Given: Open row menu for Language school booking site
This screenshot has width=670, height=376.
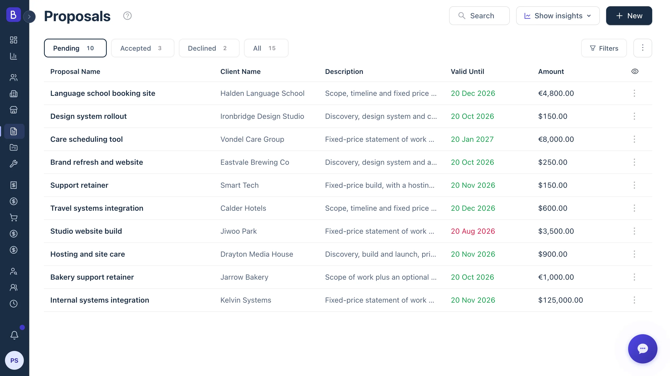Looking at the screenshot, I should (634, 93).
